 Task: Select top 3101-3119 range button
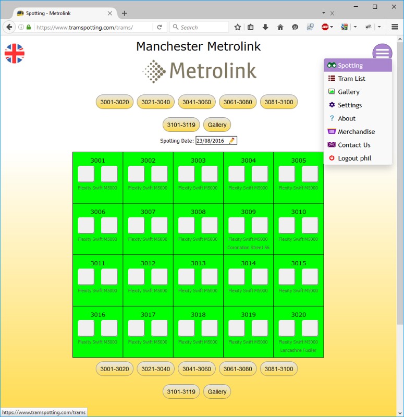(181, 125)
